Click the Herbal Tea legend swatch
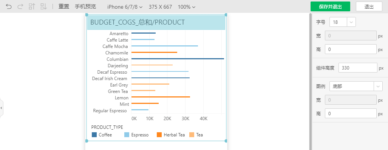This screenshot has height=150, width=388. coord(159,135)
